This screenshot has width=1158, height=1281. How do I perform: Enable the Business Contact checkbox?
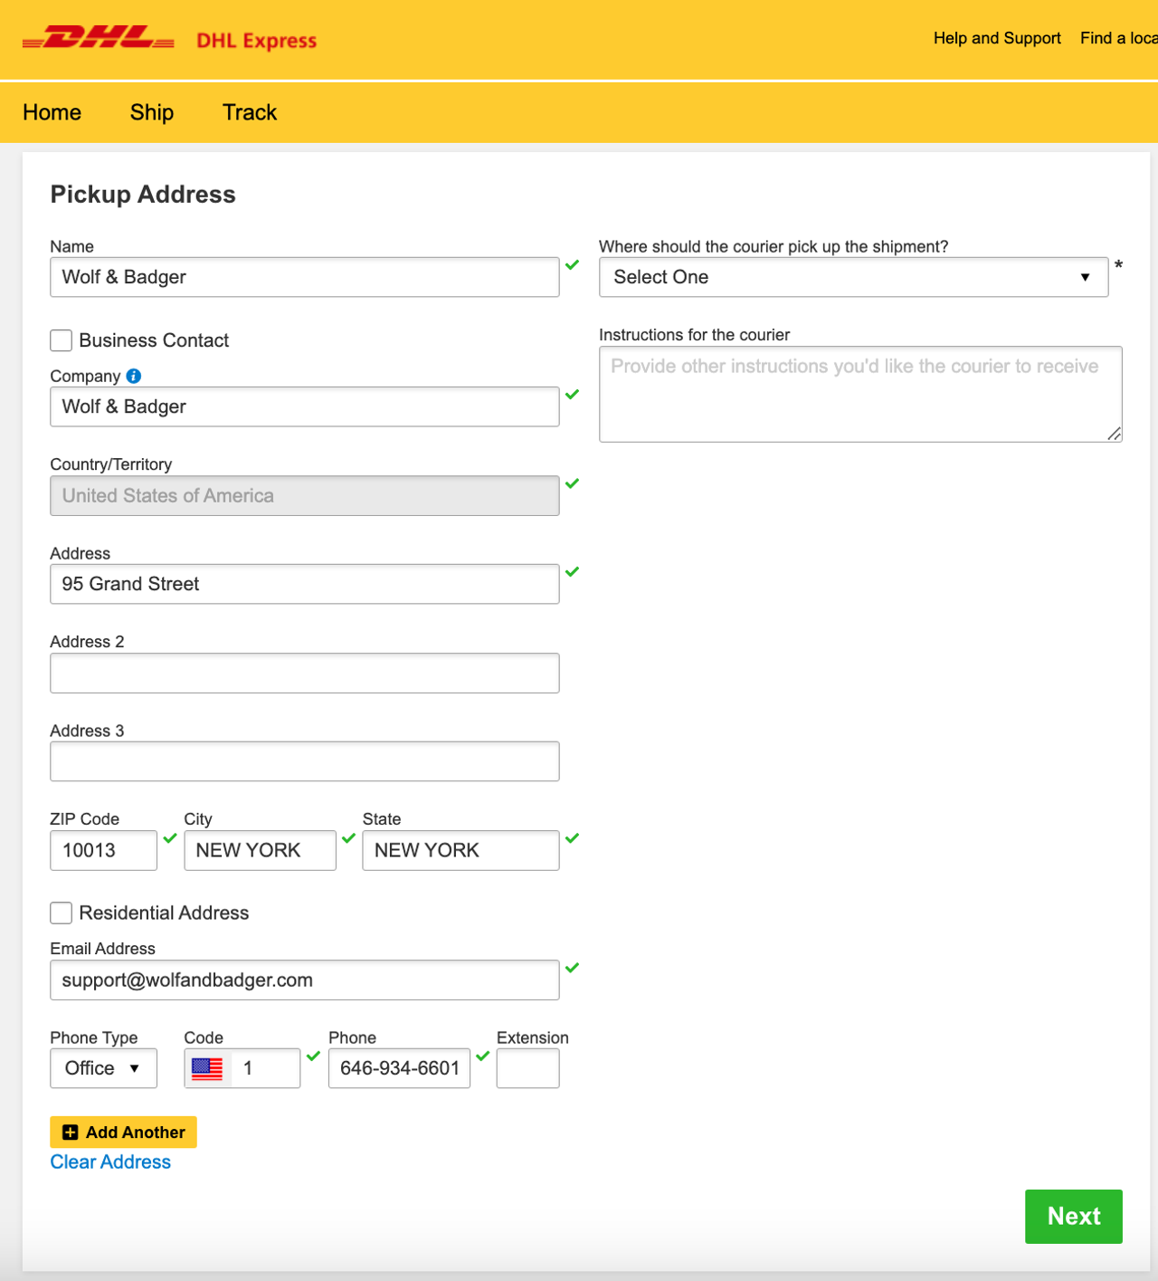(x=61, y=340)
